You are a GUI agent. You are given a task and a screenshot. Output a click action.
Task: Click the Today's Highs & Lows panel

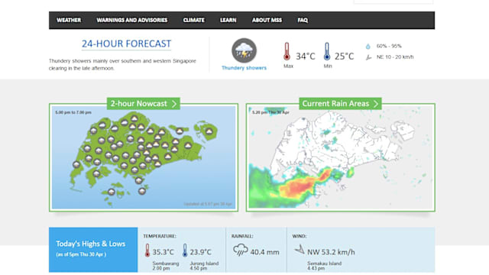point(93,250)
